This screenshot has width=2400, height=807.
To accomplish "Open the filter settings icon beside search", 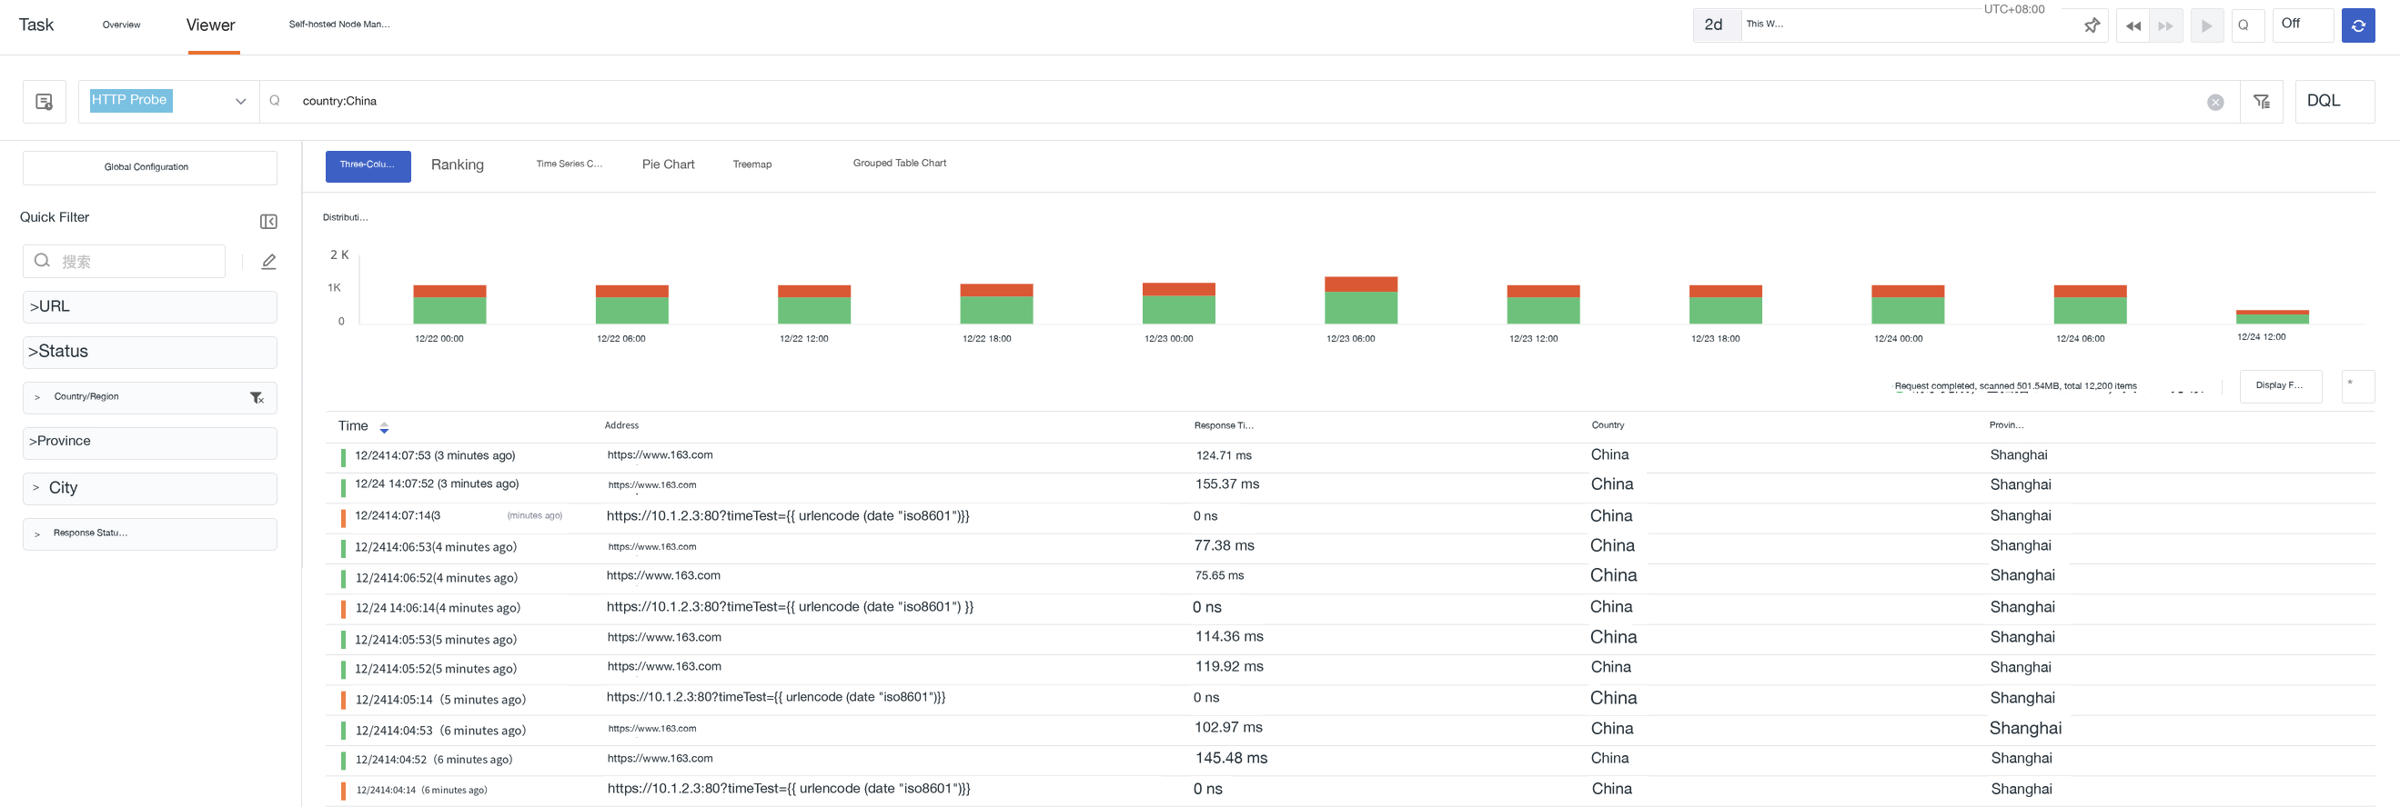I will 2261,102.
